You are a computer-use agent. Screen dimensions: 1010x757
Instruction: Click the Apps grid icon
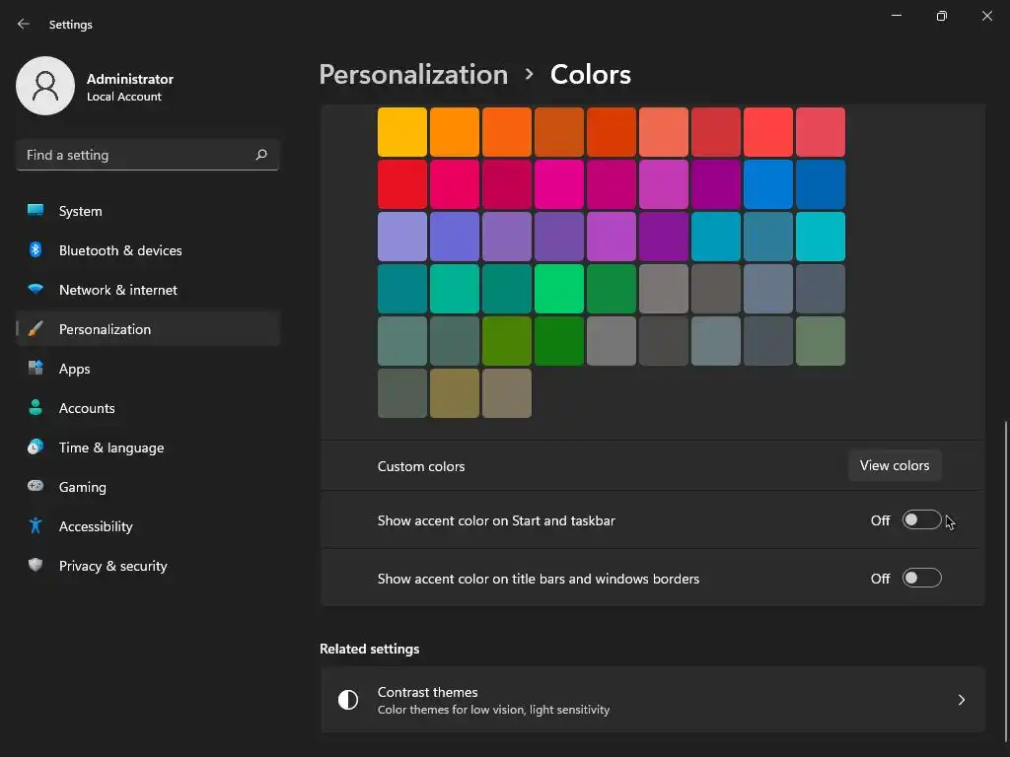pos(36,369)
